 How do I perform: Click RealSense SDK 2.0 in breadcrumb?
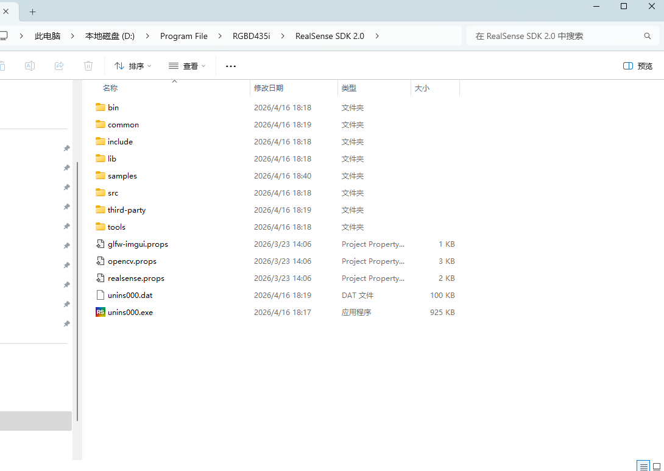click(330, 36)
